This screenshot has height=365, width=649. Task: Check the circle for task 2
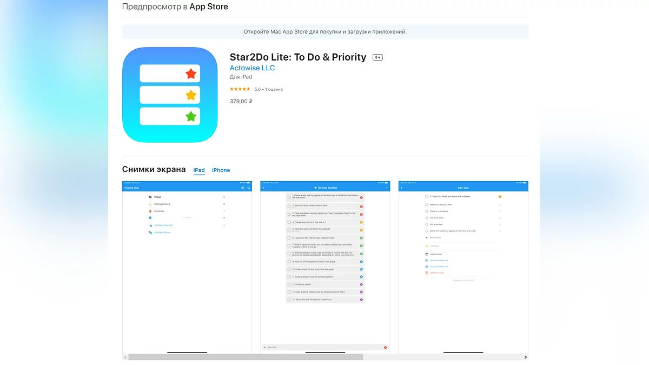[x=289, y=205]
